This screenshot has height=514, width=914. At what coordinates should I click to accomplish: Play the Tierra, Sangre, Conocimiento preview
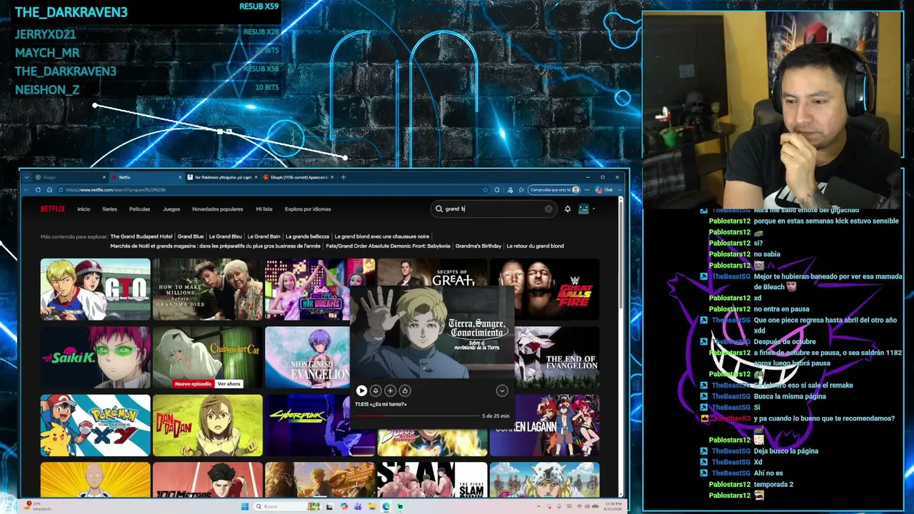tap(361, 390)
